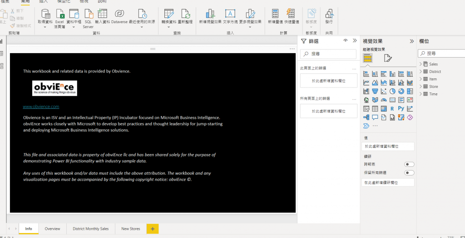
Task: Click 快速量值 quick measure button
Action: tap(291, 16)
